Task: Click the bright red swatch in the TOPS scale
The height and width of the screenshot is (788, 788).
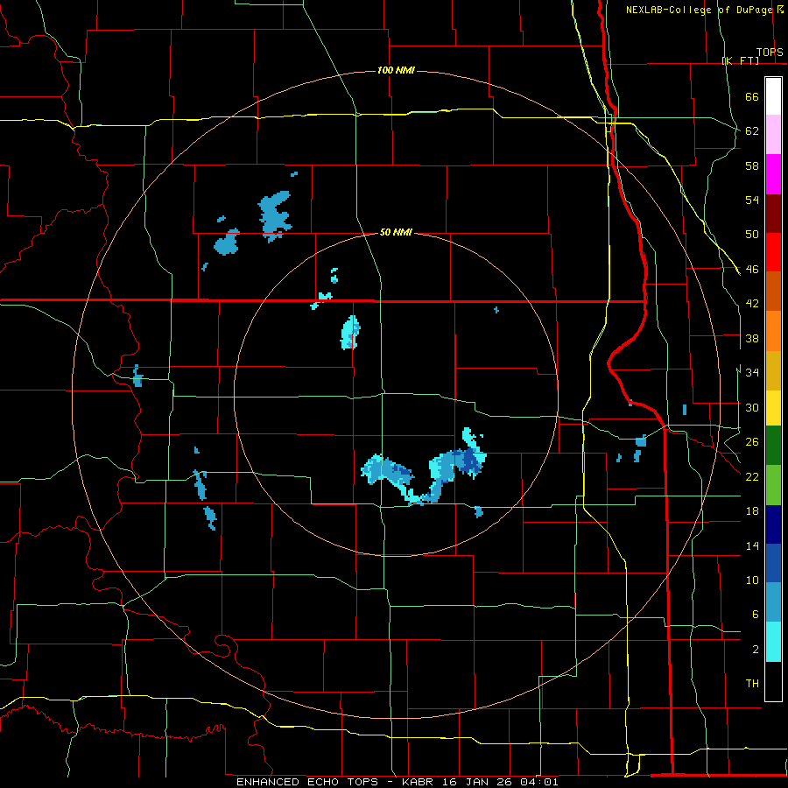Action: point(773,252)
